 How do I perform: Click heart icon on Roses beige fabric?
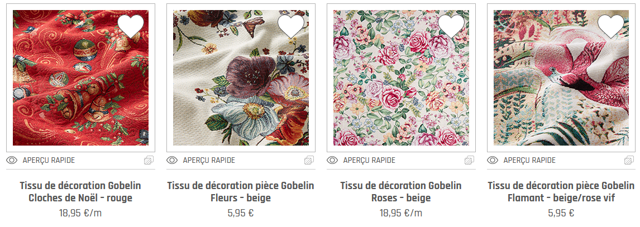451,26
